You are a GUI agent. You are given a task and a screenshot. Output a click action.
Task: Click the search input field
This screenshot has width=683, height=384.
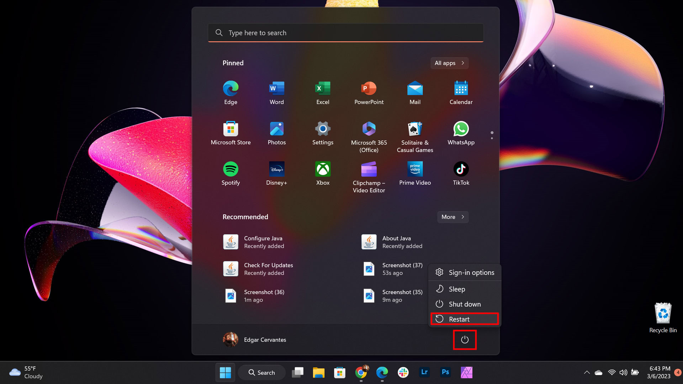pos(345,33)
